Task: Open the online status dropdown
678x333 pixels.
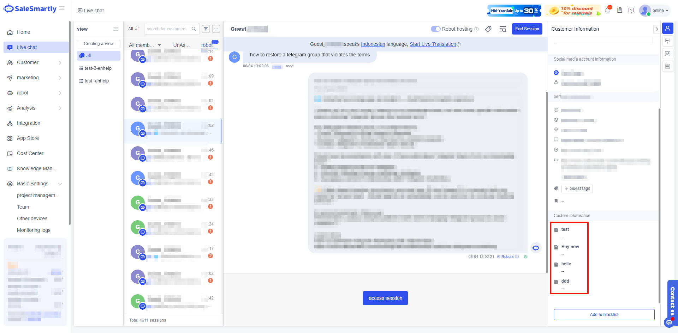Action: click(655, 11)
